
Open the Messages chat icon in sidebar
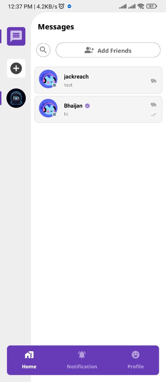click(16, 36)
